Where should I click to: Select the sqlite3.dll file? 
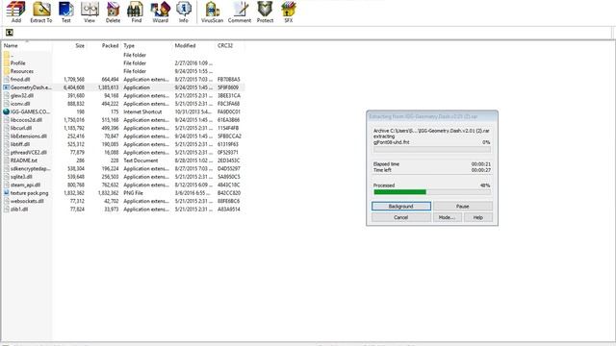pos(124,177)
